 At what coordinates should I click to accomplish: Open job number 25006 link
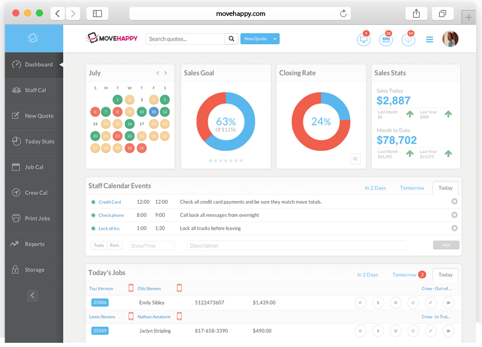click(100, 302)
